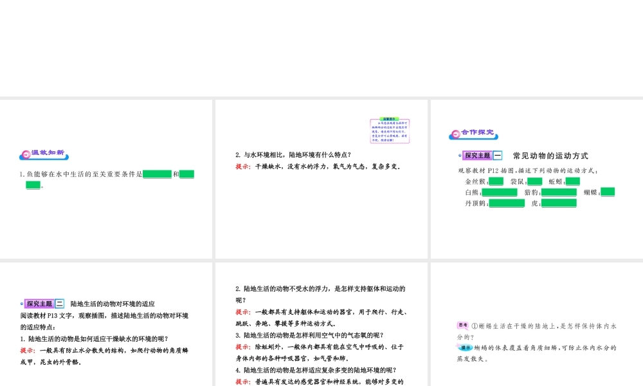
Task: Click the label 猎豹
Action: pyautogui.click(x=531, y=192)
